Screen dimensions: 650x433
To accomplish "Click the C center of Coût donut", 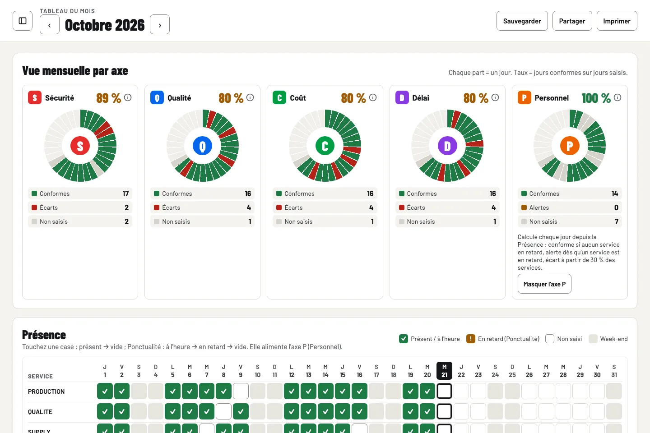I will (325, 146).
